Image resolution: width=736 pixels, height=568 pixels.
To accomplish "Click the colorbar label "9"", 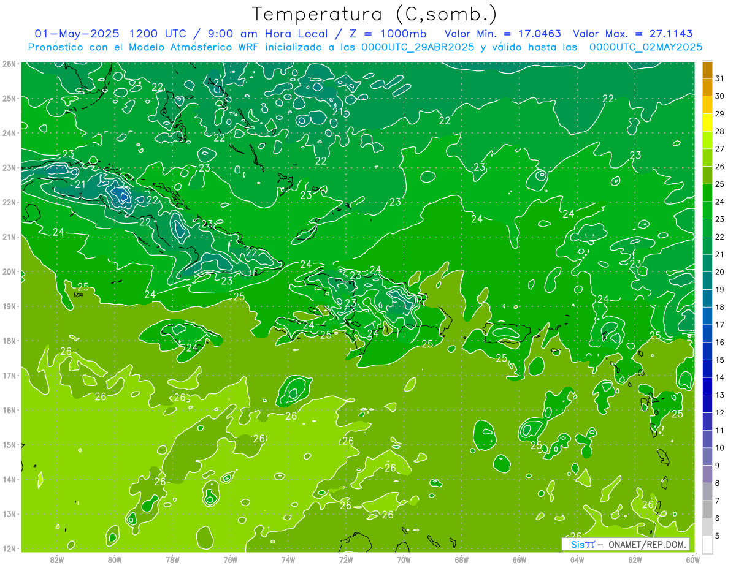I will 718,465.
